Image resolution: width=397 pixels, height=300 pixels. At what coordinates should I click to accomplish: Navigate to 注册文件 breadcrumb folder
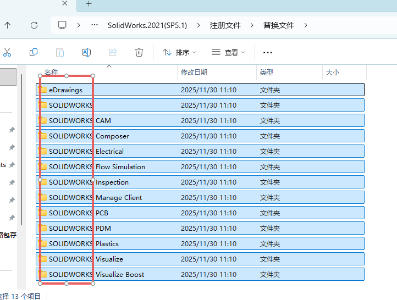(x=225, y=25)
